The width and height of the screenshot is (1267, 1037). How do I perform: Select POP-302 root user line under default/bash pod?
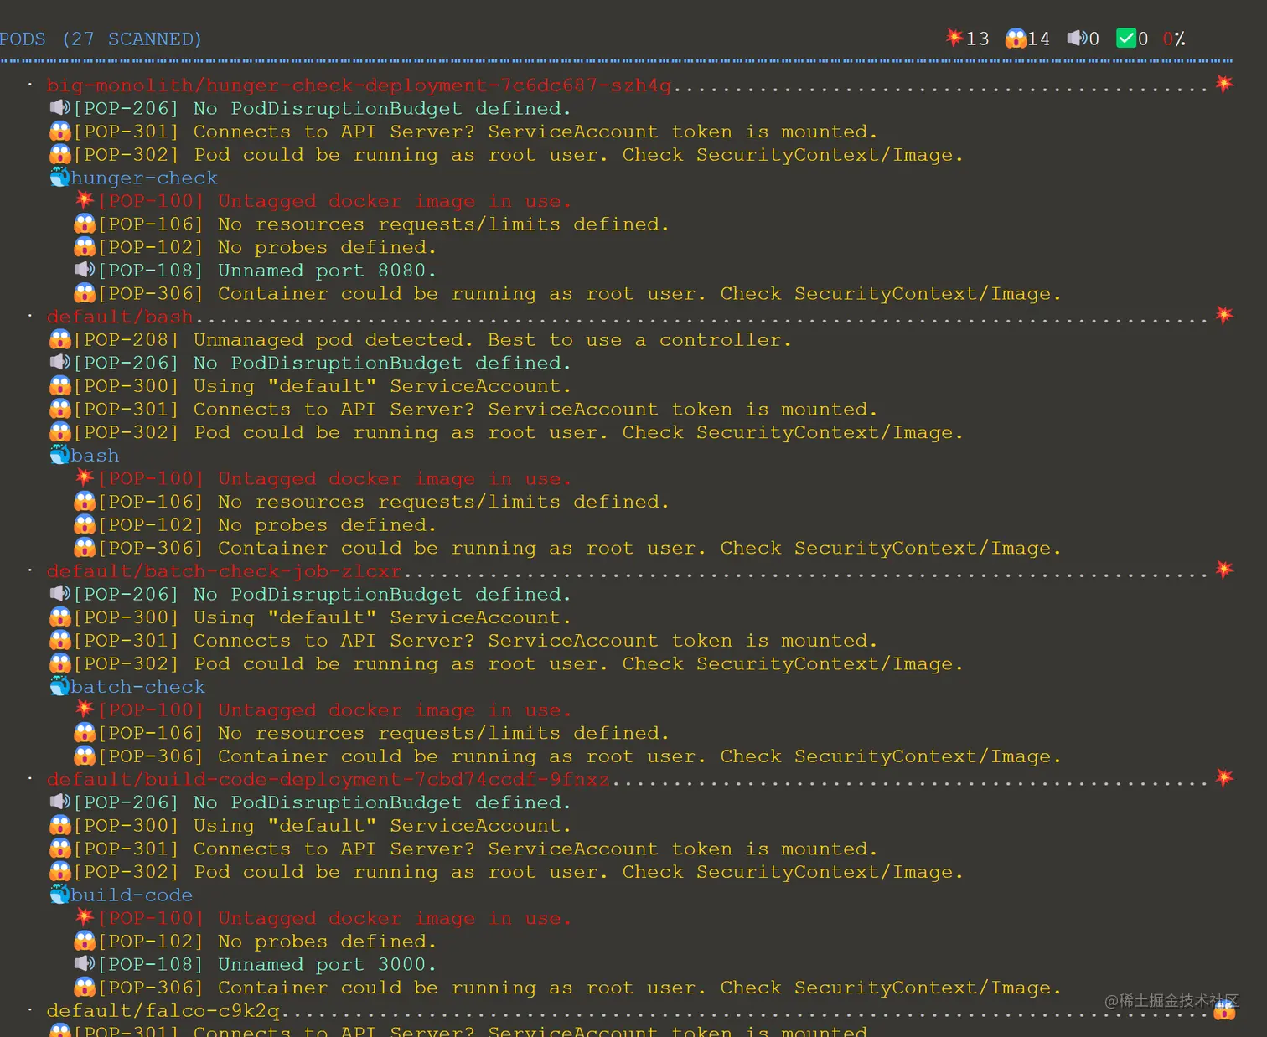click(x=519, y=433)
